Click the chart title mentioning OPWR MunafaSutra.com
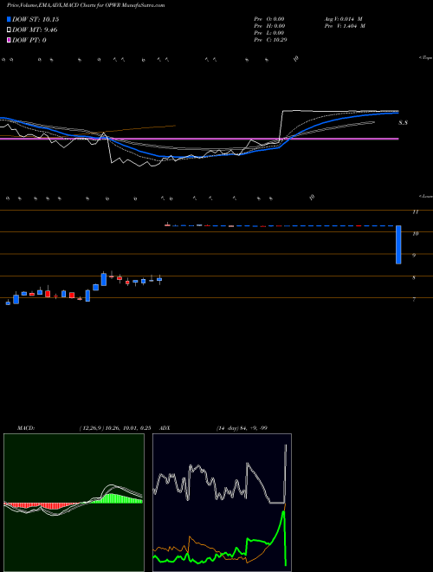This screenshot has height=572, width=433. click(86, 5)
